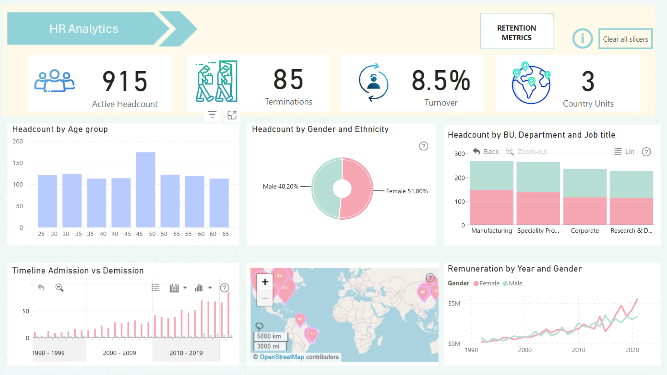The height and width of the screenshot is (375, 667).
Task: Select the map marker labeled 42
Action: click(x=300, y=320)
